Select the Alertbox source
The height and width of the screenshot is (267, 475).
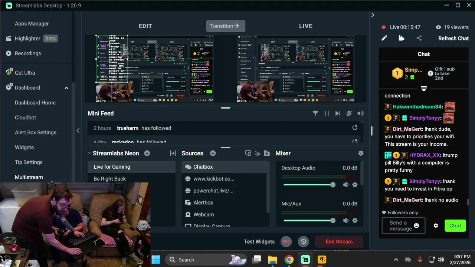(224, 202)
